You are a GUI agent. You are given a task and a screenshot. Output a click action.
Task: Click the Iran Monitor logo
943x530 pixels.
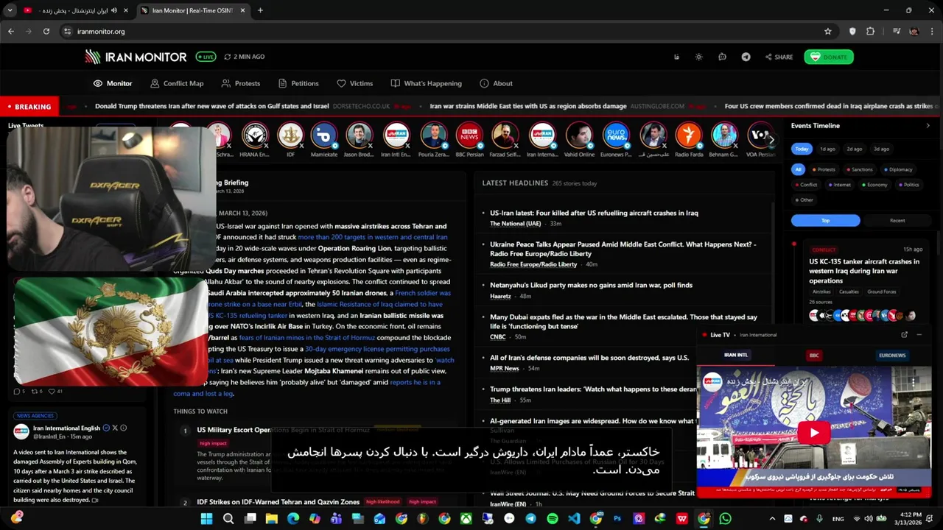click(136, 57)
